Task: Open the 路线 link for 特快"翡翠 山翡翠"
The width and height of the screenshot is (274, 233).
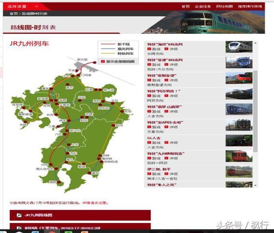Action: coord(154,111)
